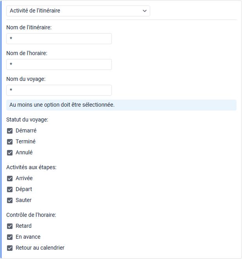Disable the Arrivée checkbox
The width and height of the screenshot is (242, 259).
tap(10, 179)
